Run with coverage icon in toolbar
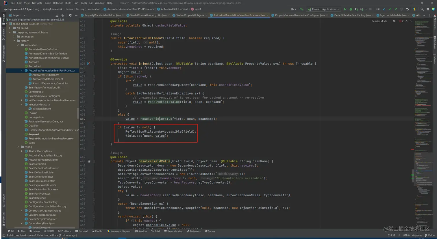 (356, 9)
